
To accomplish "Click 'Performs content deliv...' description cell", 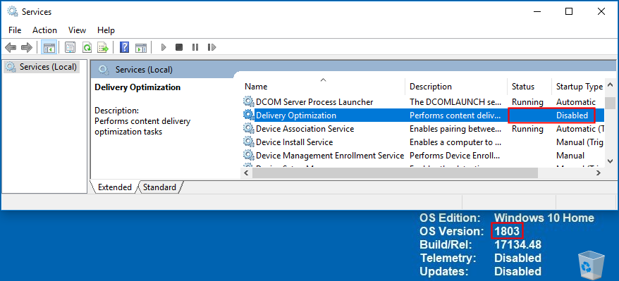I will pyautogui.click(x=455, y=115).
